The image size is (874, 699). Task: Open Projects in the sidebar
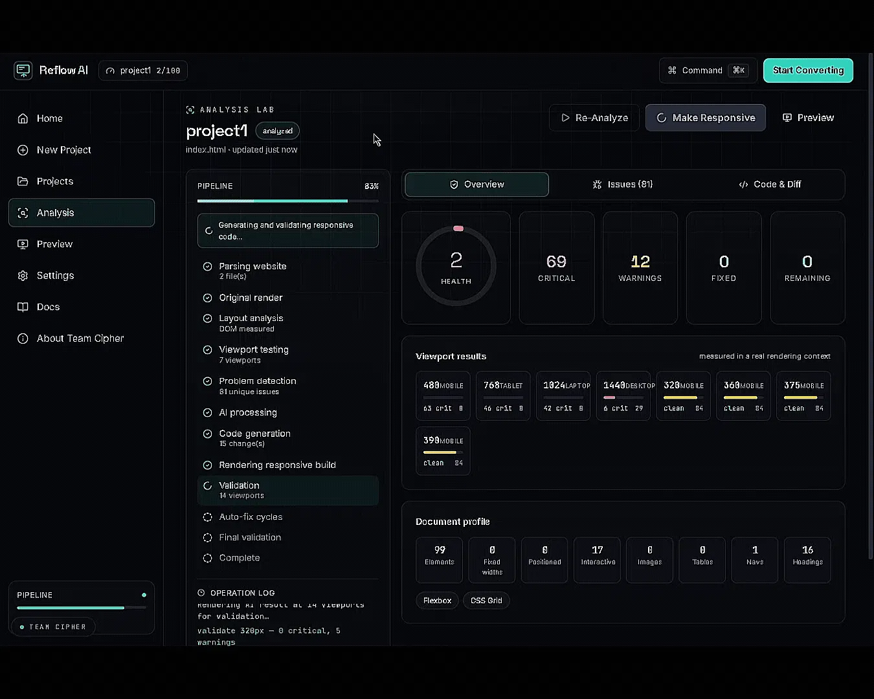coord(82,181)
